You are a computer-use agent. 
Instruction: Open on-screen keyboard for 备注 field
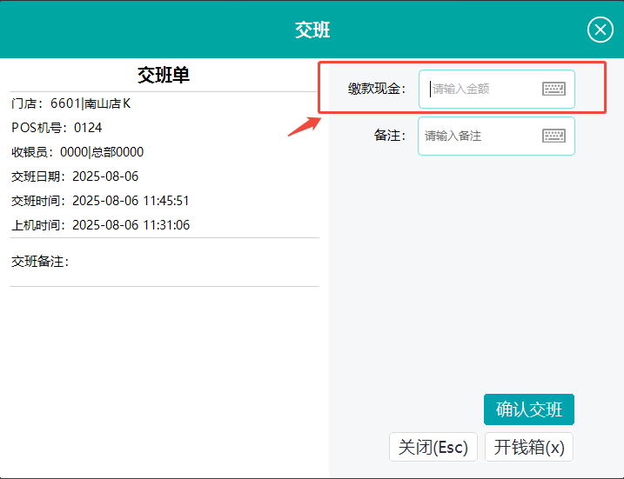554,136
